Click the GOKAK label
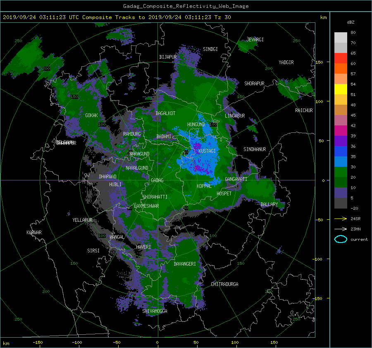Image resolution: width=372 pixels, height=348 pixels. (91, 115)
